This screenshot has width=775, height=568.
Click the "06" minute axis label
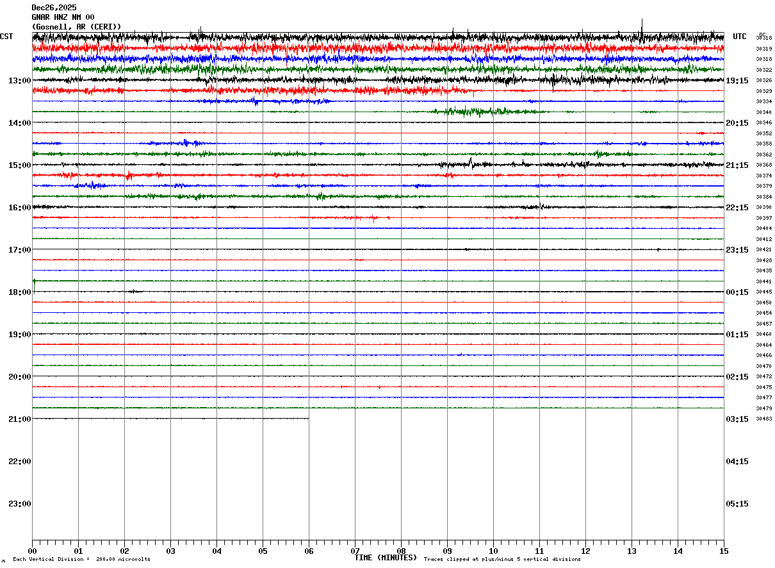pyautogui.click(x=309, y=551)
